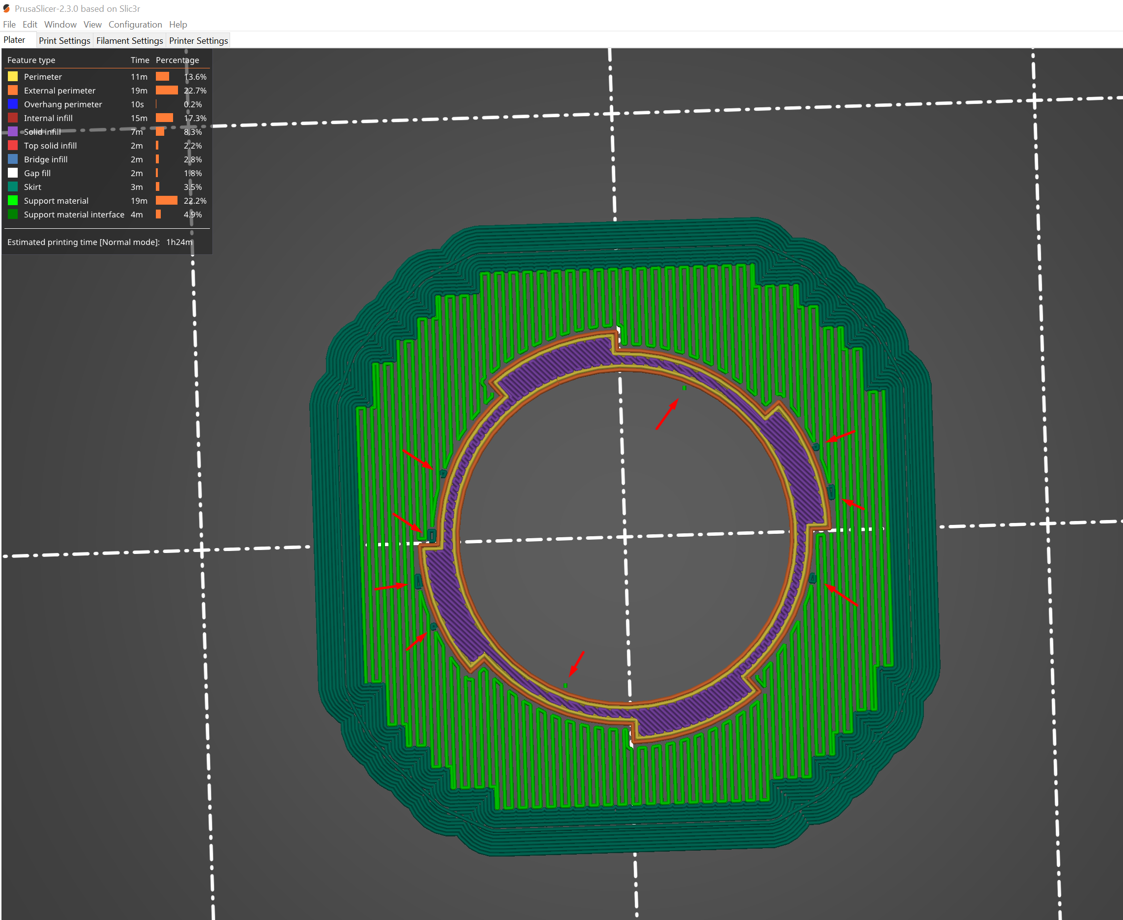Image resolution: width=1123 pixels, height=920 pixels.
Task: Click the 'Support material interface' legend label
Action: (74, 215)
